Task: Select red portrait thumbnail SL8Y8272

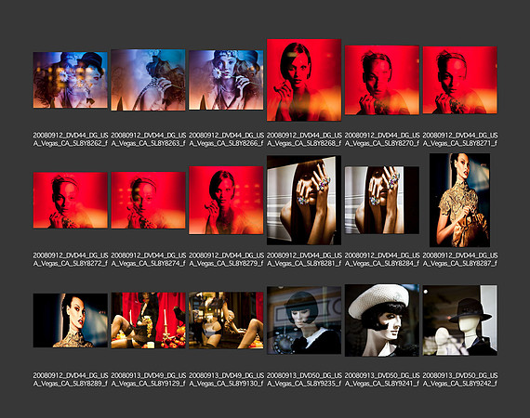Action: [71, 201]
